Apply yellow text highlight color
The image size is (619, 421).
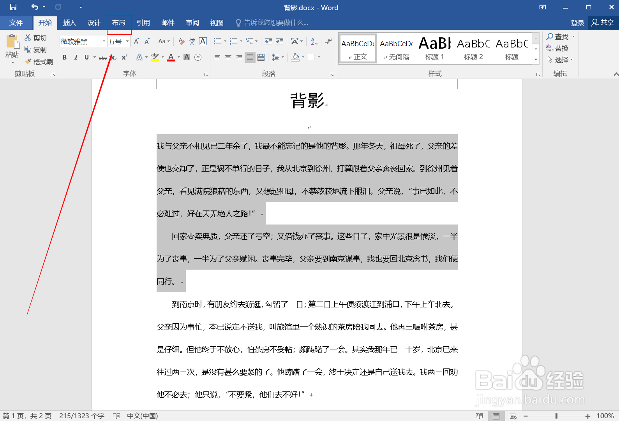(155, 57)
